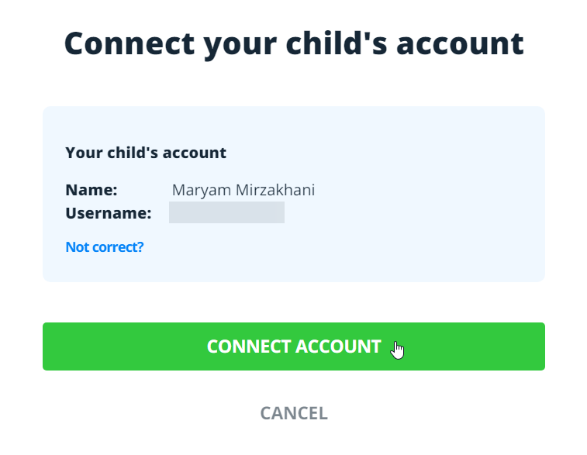Click the word "ACCOUNT" on the green button

(339, 346)
